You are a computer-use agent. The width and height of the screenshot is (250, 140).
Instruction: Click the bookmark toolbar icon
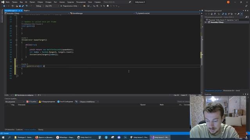pyautogui.click(x=108, y=6)
